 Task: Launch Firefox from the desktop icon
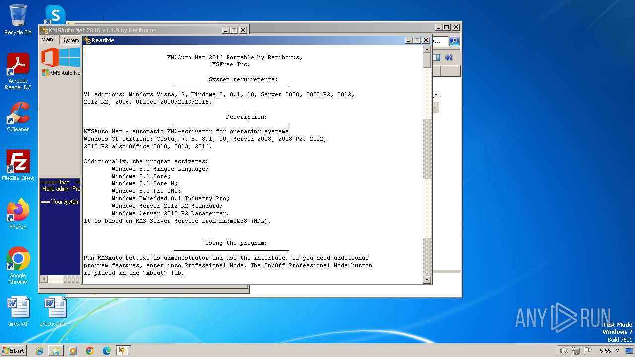[18, 214]
